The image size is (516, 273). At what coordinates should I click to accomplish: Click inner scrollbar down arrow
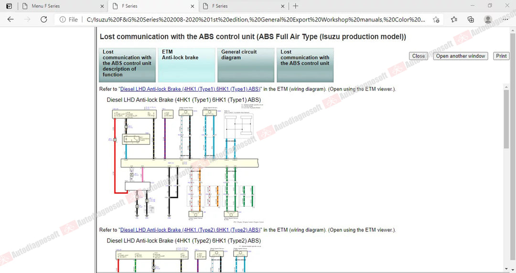click(506, 269)
